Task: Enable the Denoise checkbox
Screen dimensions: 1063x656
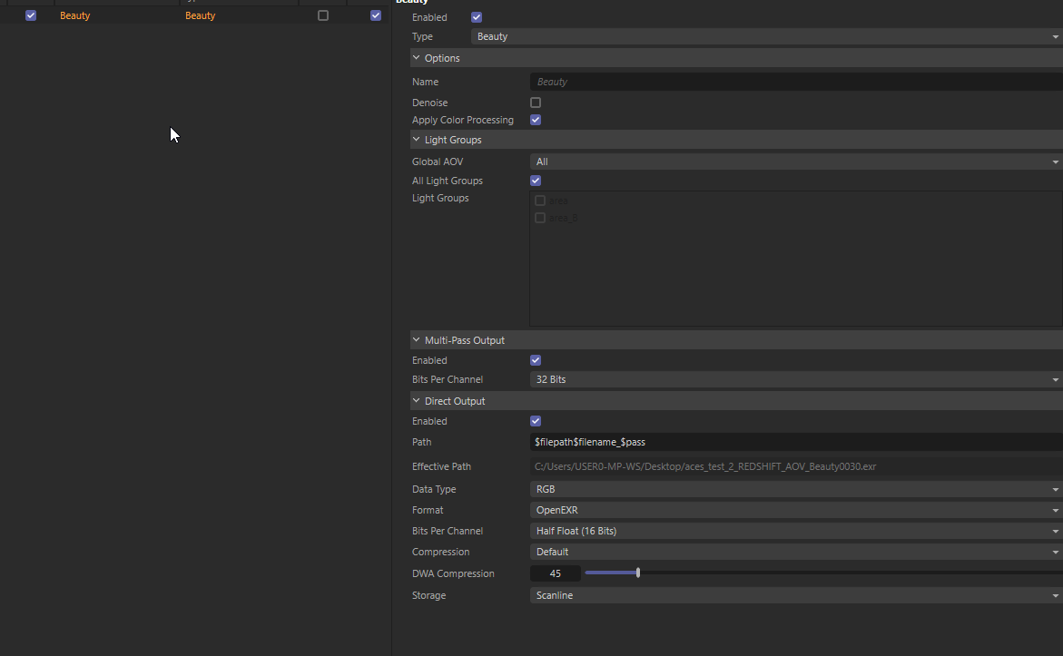Action: pos(536,103)
